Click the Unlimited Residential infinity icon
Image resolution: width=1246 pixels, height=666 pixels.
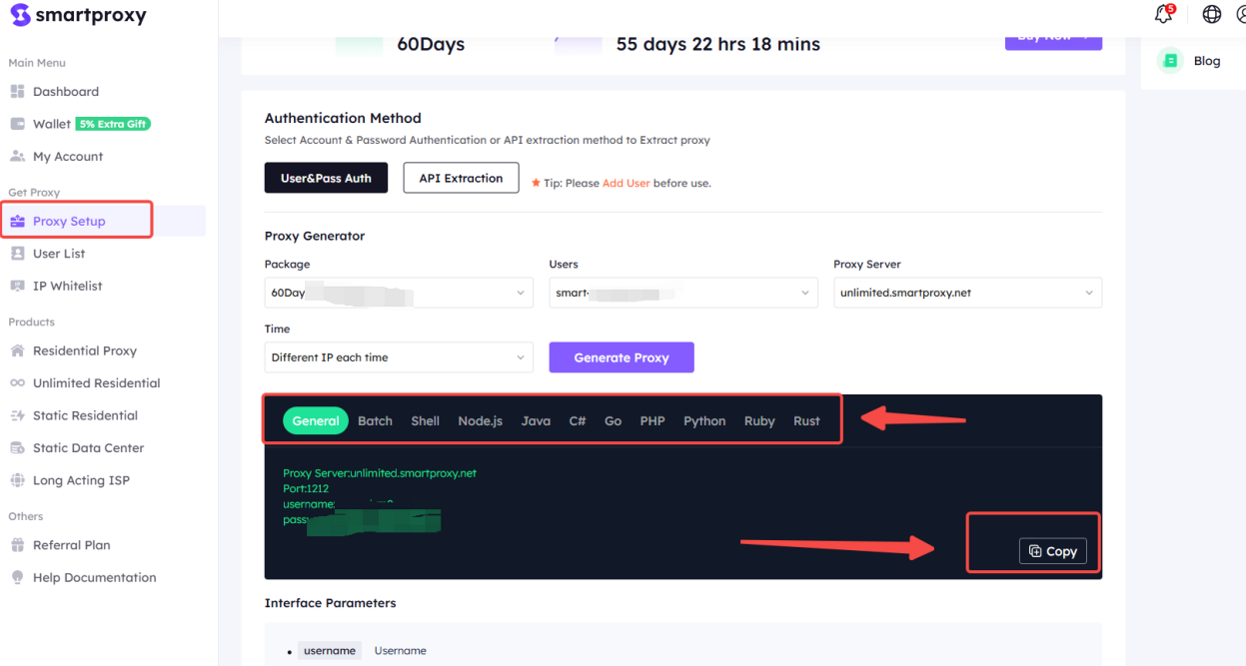tap(17, 383)
